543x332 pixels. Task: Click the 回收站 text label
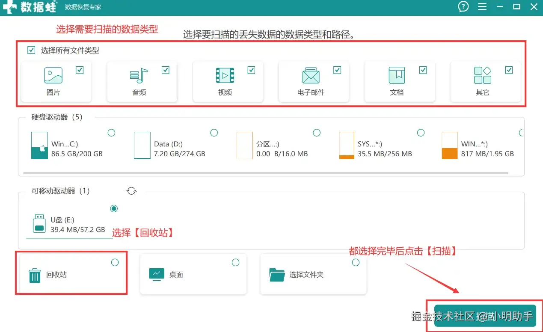56,275
